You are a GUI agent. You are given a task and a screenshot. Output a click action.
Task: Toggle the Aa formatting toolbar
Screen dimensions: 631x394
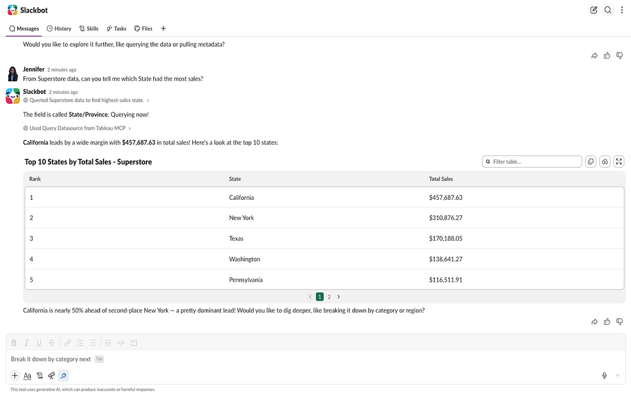[x=27, y=376]
